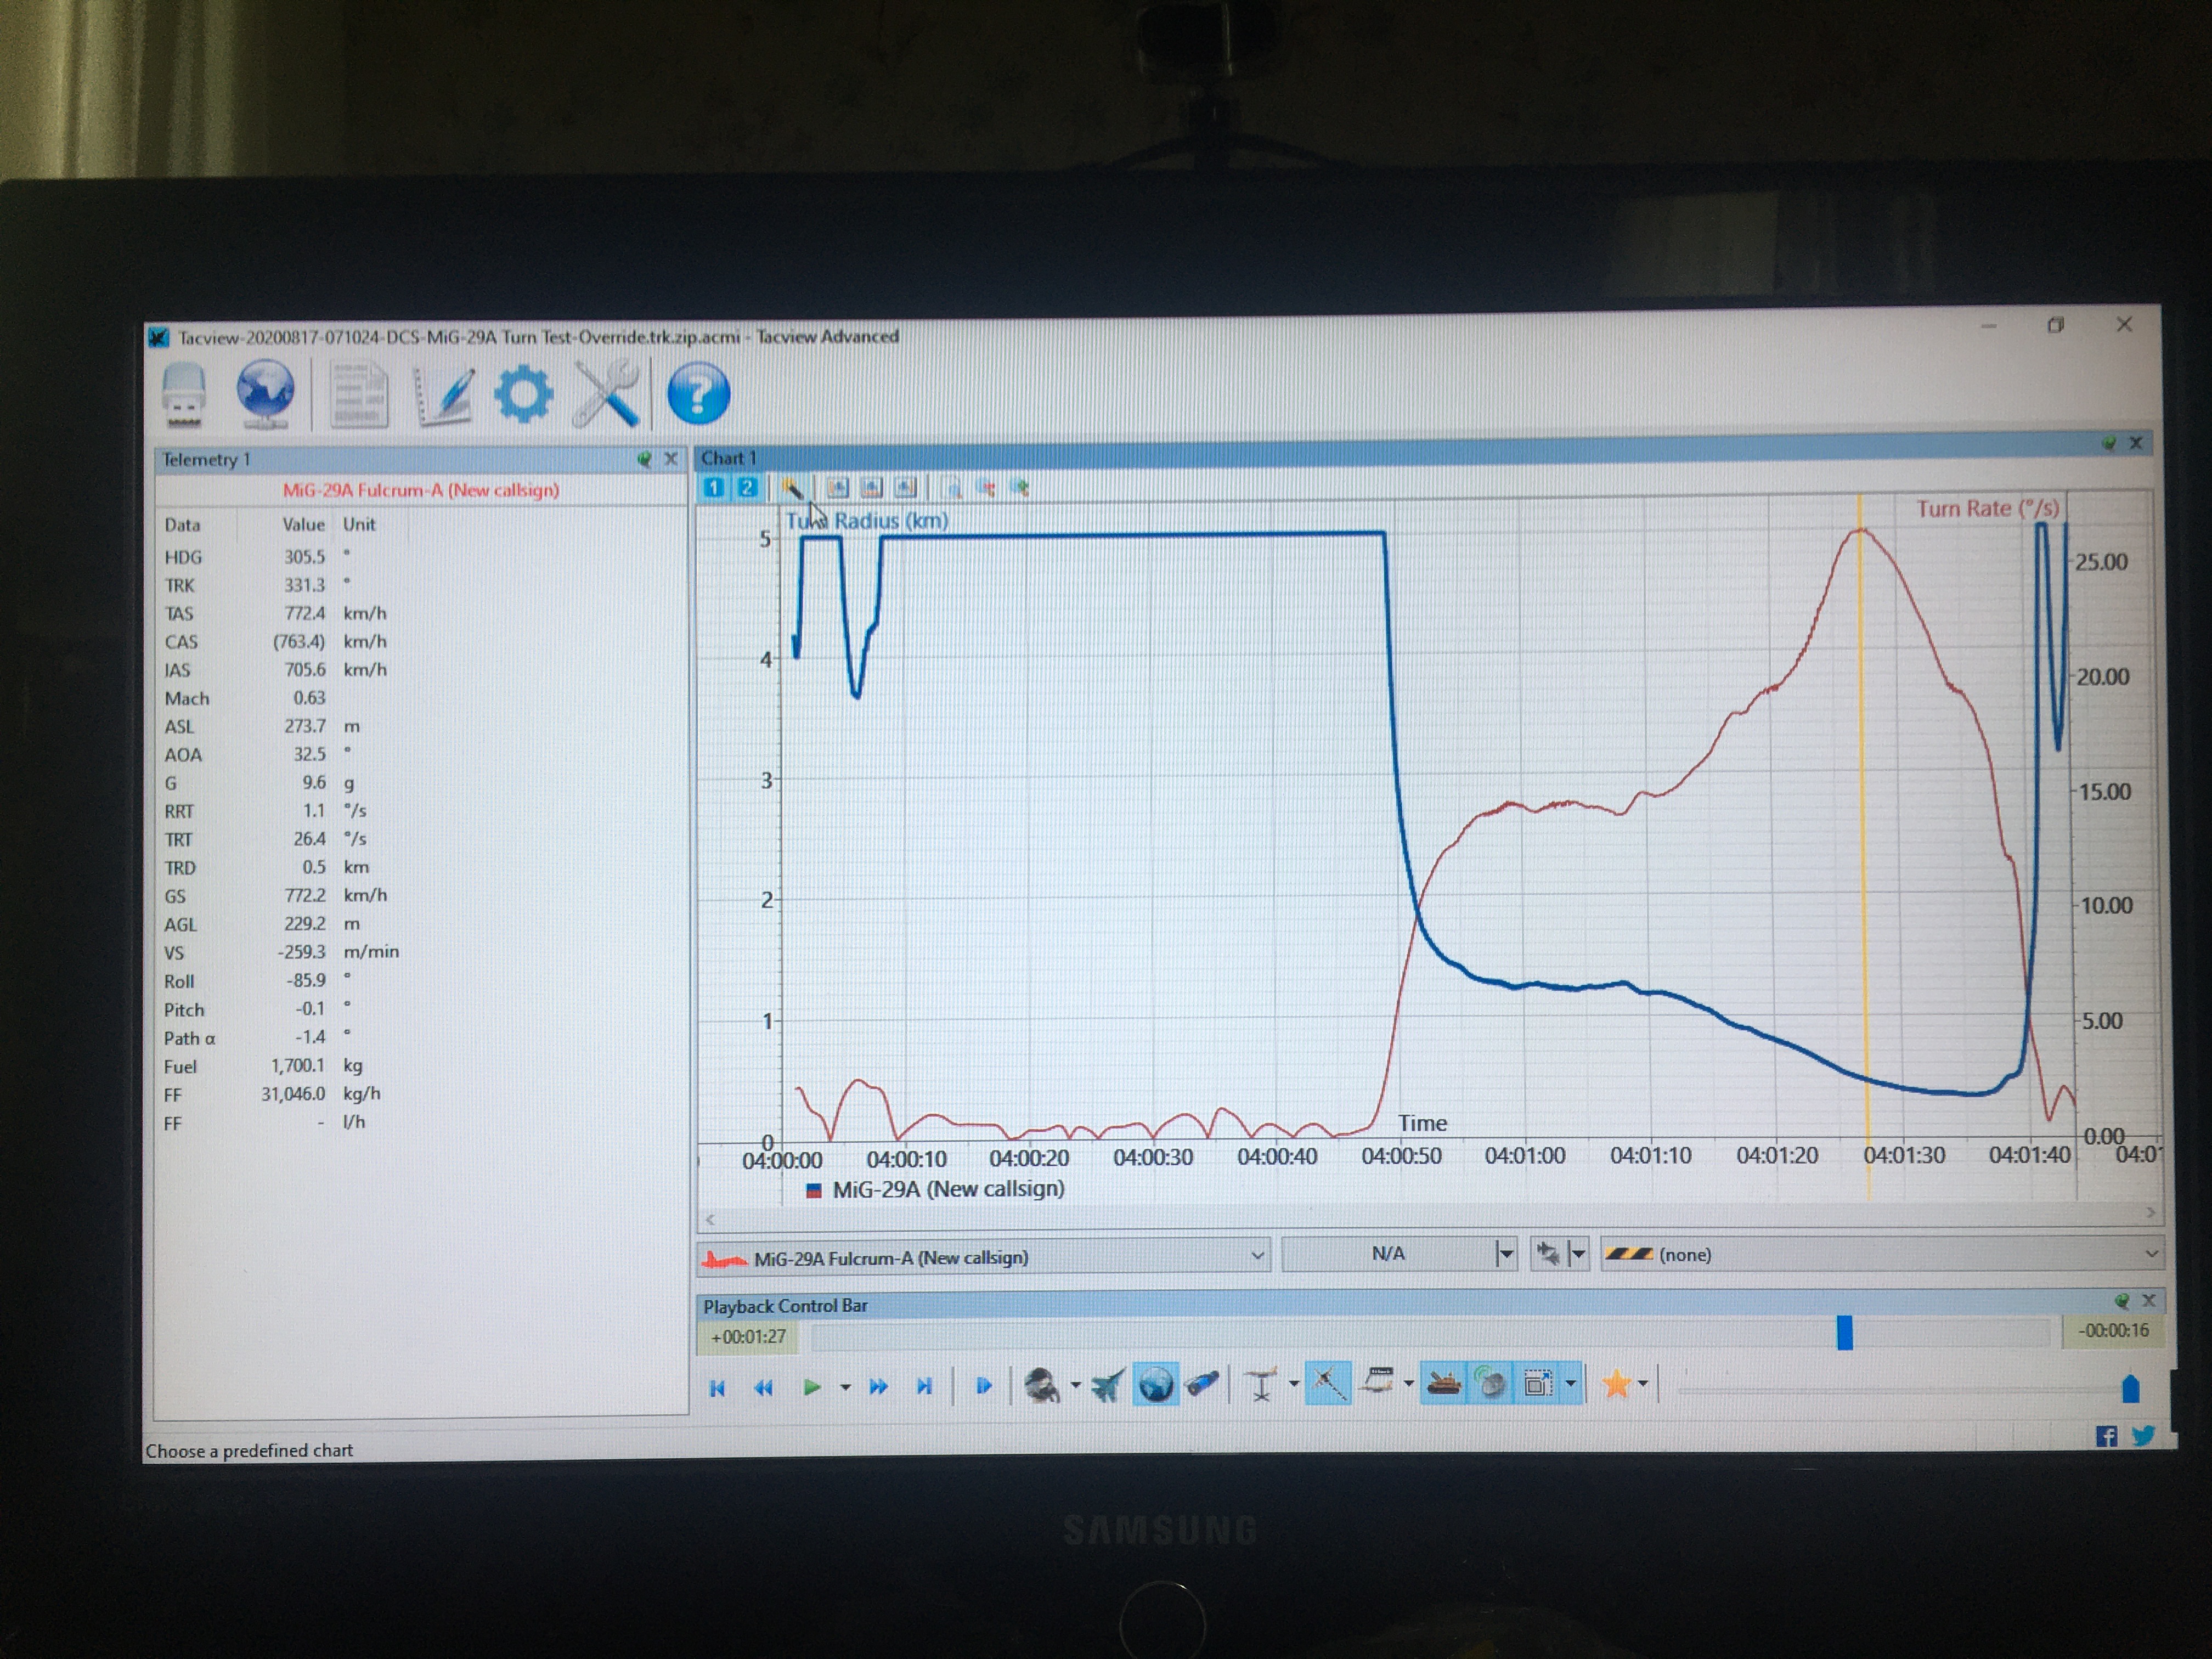The width and height of the screenshot is (2212, 1659).
Task: Open the N/A secondary object dropdown arrow
Action: point(1505,1254)
